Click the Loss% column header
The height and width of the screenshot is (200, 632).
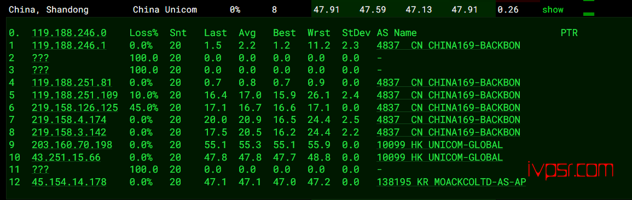tap(144, 33)
